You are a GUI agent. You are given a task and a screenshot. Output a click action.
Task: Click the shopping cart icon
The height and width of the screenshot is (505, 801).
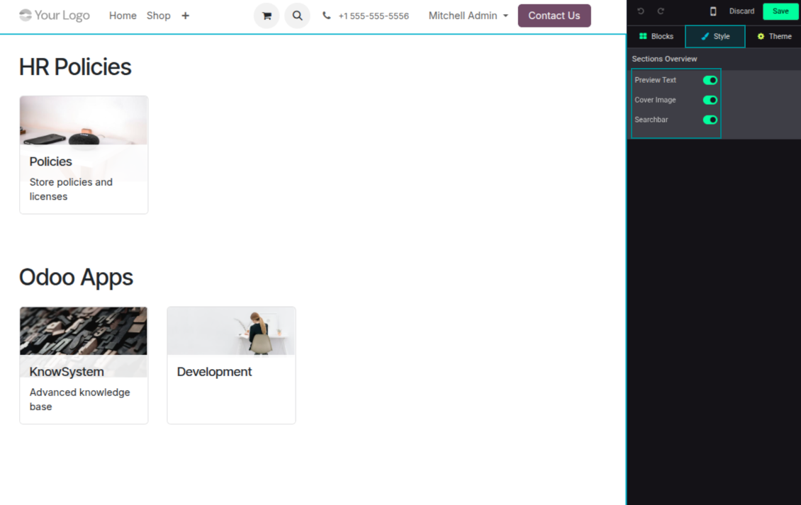[x=267, y=16]
